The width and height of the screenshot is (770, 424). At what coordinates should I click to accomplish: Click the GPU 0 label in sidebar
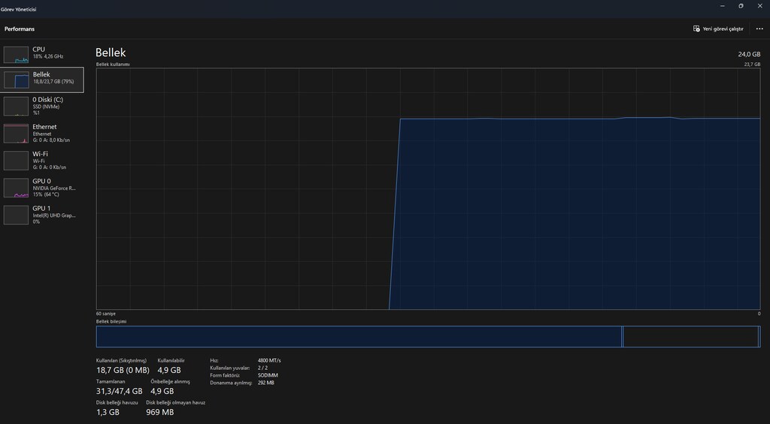coord(42,182)
